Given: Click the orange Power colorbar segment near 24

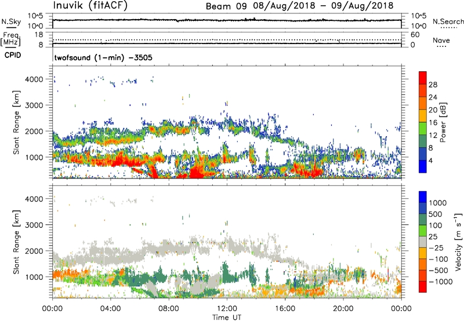Looking at the screenshot, I should point(423,103).
